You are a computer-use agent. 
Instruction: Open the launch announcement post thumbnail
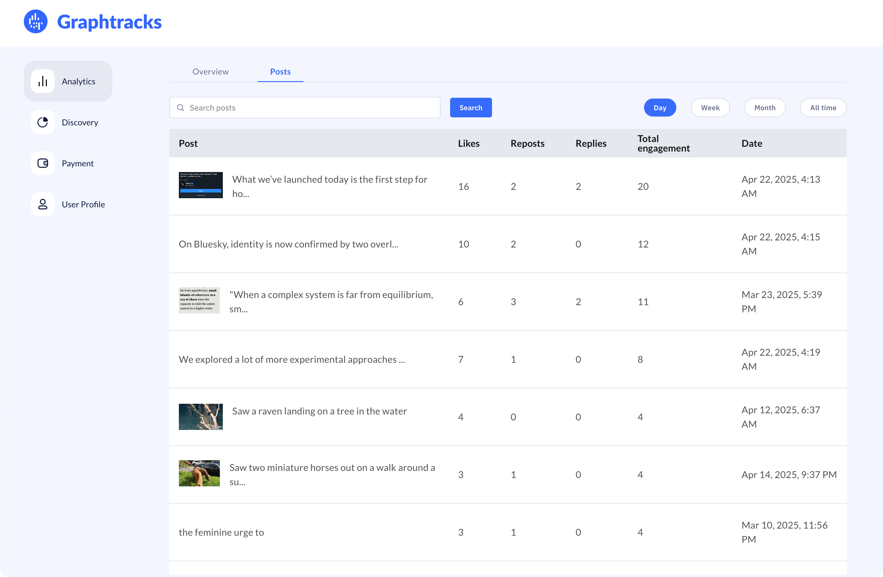(201, 185)
